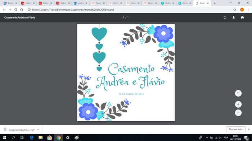Image resolution: width=252 pixels, height=141 pixels.
Task: Click the address bar showing CasamentoAndréa PDF path
Action: pyautogui.click(x=130, y=10)
